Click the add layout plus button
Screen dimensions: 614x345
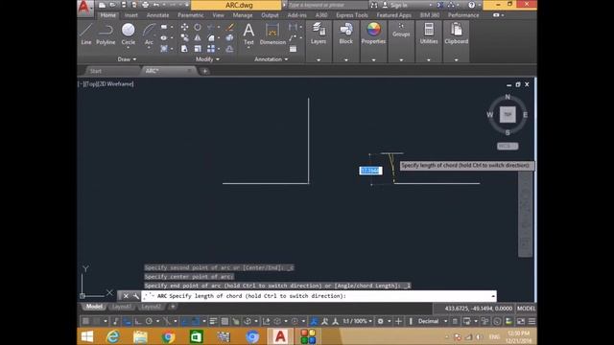tap(173, 307)
